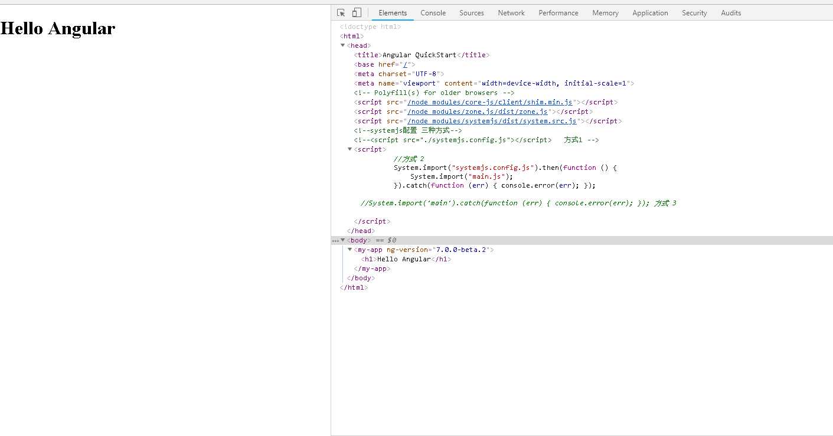Click the commented 方式 3 System.import line
Screen dimensions: 833x436
(x=518, y=203)
